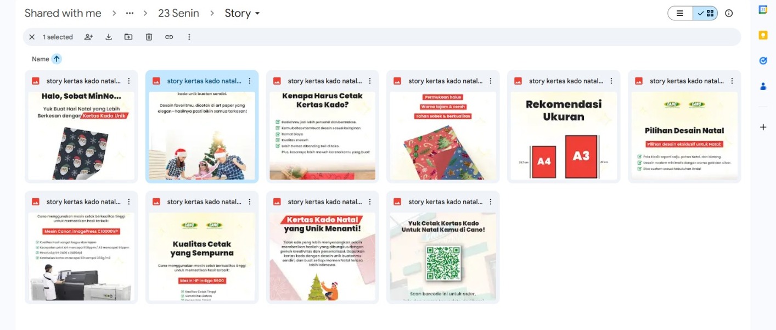Go to 23 Senin folder breadcrumb

pos(178,13)
